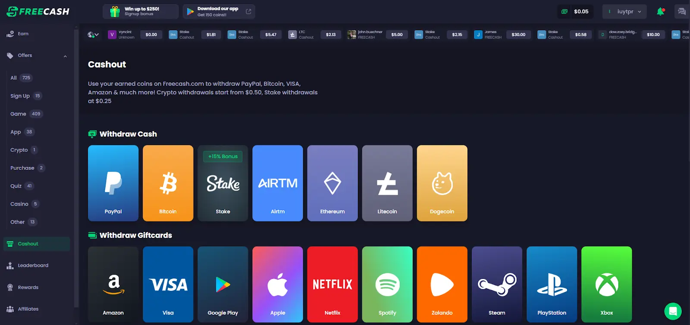Viewport: 690px width, 325px height.
Task: Select Crypto offers category
Action: click(24, 150)
